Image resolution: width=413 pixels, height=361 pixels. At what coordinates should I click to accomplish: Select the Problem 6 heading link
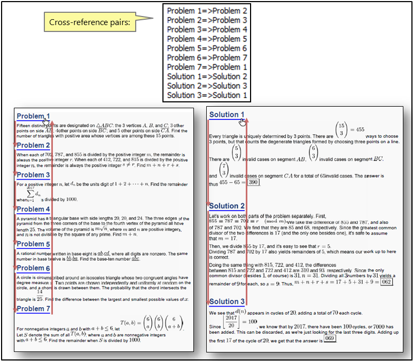point(33,268)
